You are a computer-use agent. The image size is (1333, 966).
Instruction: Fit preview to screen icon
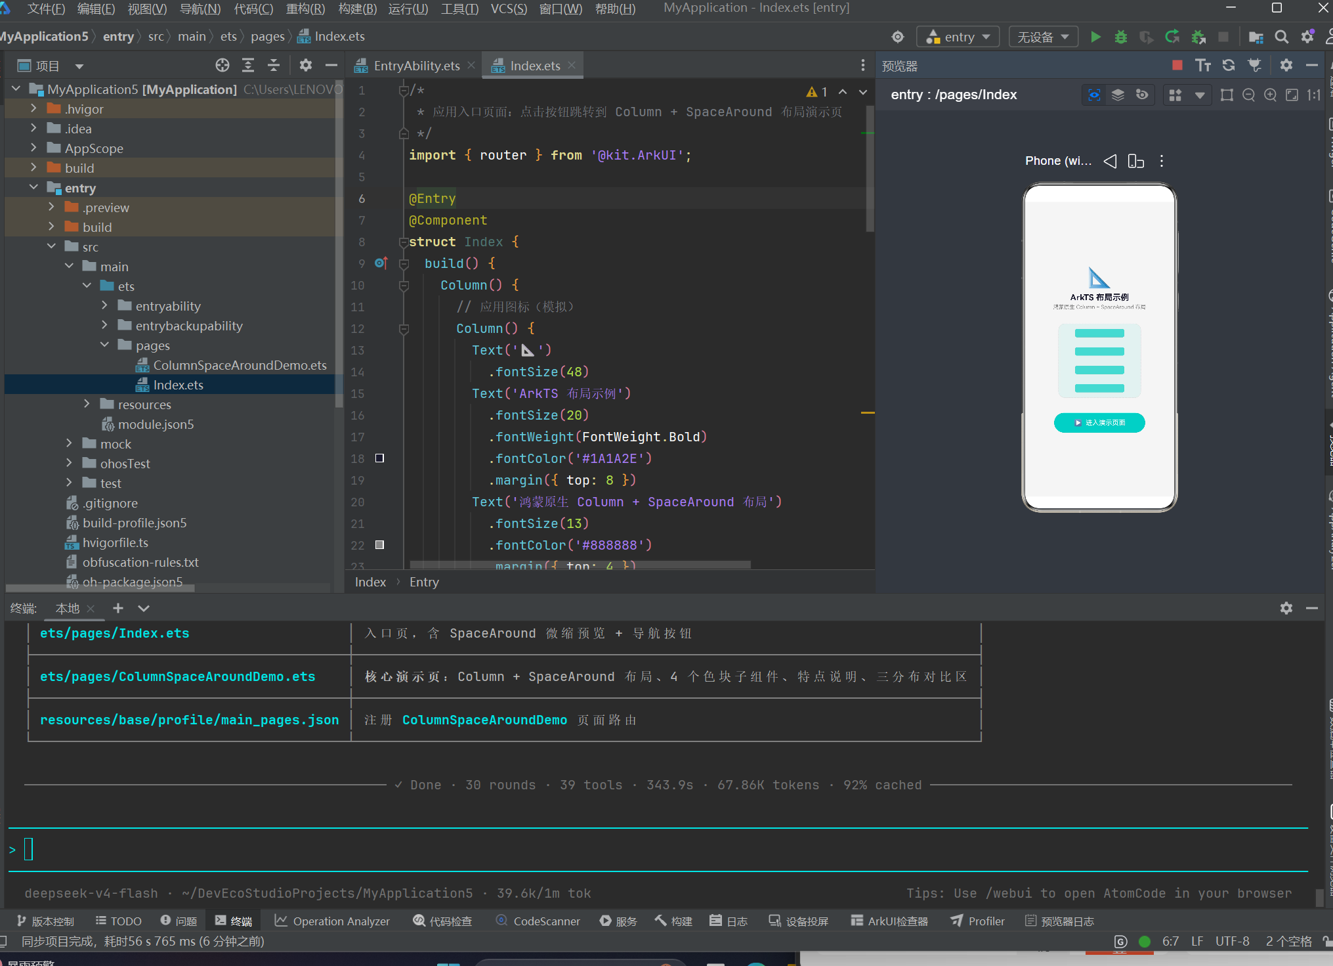(1292, 95)
